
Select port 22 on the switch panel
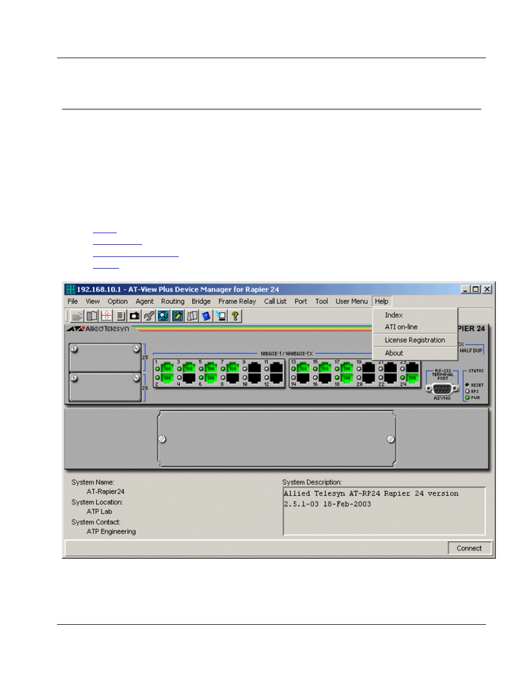click(391, 378)
